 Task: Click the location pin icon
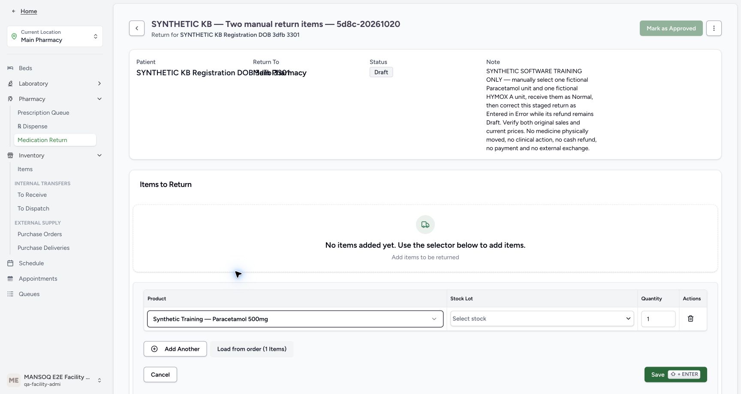(14, 36)
